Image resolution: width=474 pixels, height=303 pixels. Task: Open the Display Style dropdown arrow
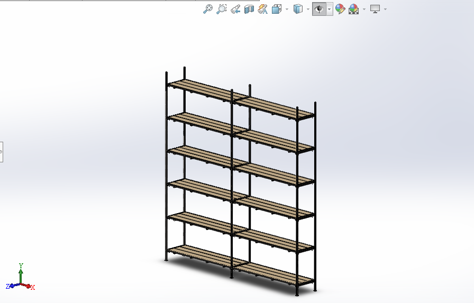pyautogui.click(x=308, y=9)
